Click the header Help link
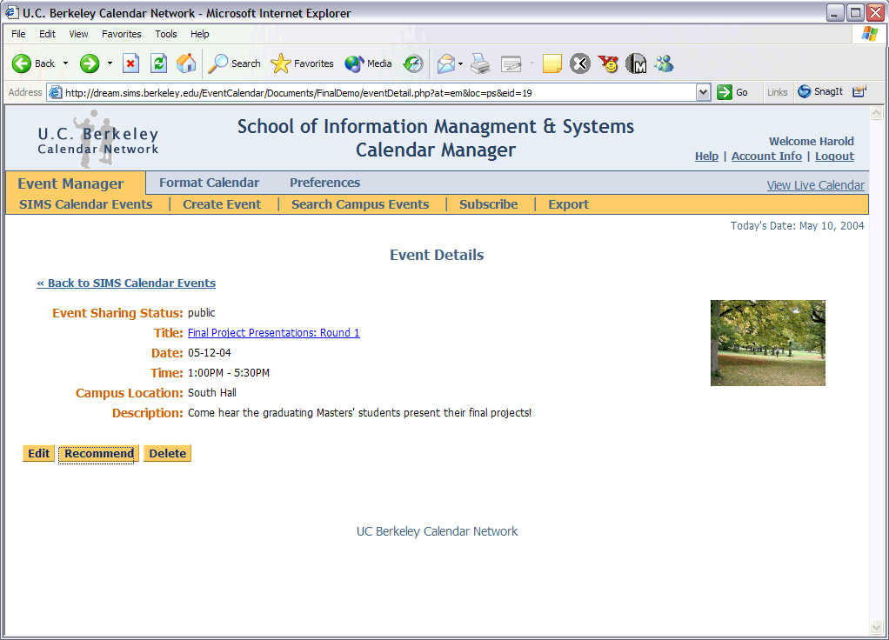This screenshot has height=640, width=889. click(706, 156)
